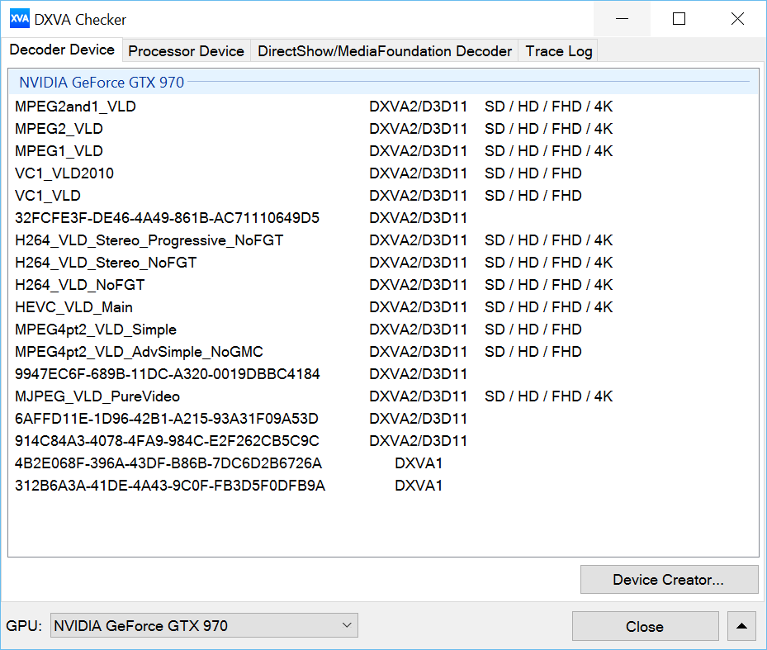This screenshot has width=767, height=650.
Task: Click the DXVA Checker app icon
Action: [x=19, y=19]
